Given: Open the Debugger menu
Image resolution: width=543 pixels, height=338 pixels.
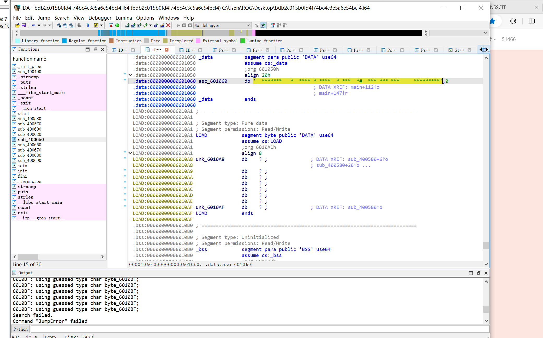Looking at the screenshot, I should 100,18.
